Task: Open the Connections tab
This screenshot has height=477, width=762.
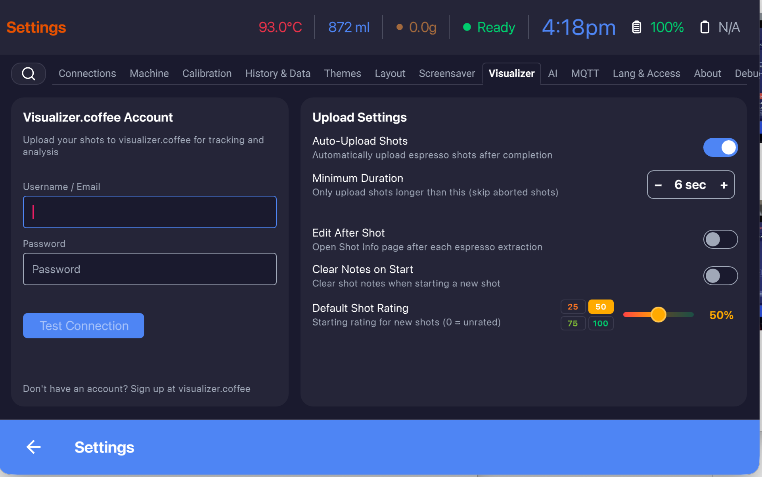Action: tap(87, 74)
